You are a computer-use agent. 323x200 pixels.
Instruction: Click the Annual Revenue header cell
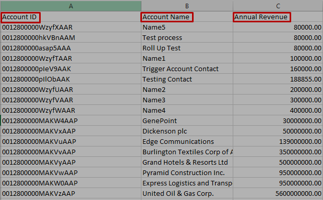278,17
